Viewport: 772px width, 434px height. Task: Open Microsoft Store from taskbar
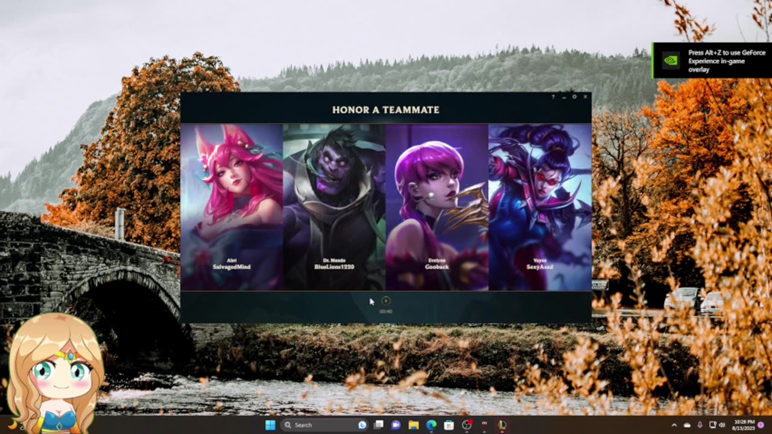pyautogui.click(x=449, y=425)
